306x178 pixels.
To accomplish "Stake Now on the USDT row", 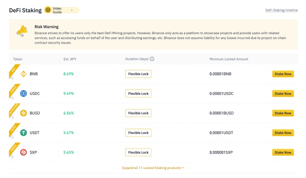I will point(283,133).
